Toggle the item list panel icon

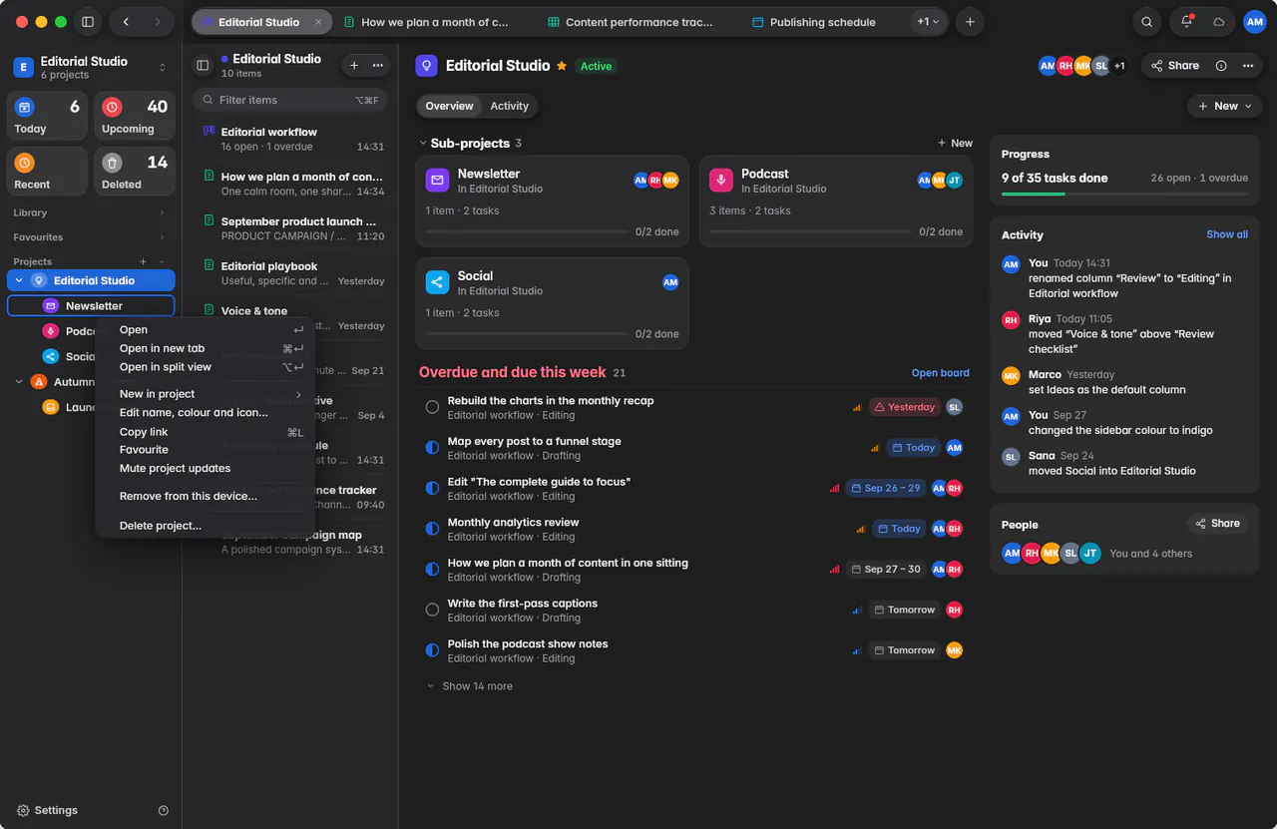(203, 65)
